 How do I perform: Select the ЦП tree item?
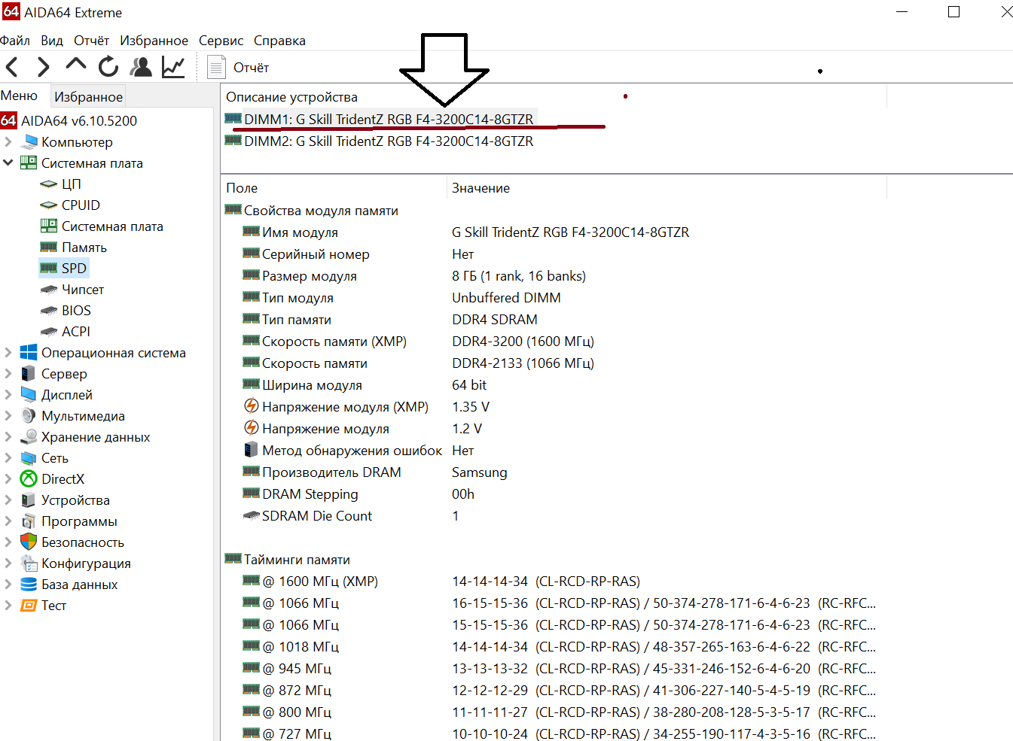click(72, 184)
